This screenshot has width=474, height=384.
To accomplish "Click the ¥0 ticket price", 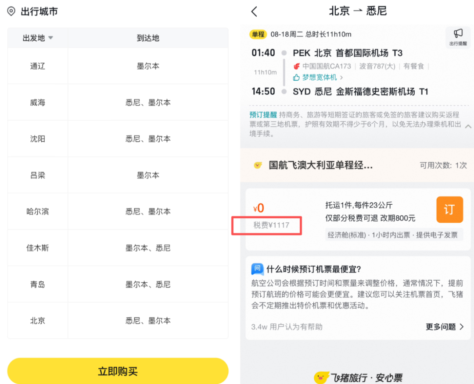I will tap(259, 208).
